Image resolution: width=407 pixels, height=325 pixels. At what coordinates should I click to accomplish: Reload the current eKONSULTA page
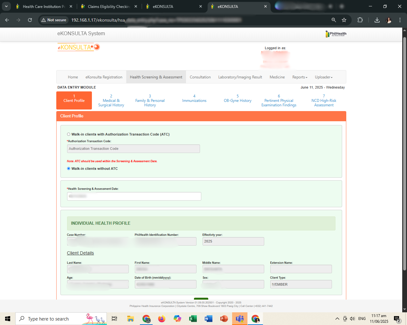30,20
